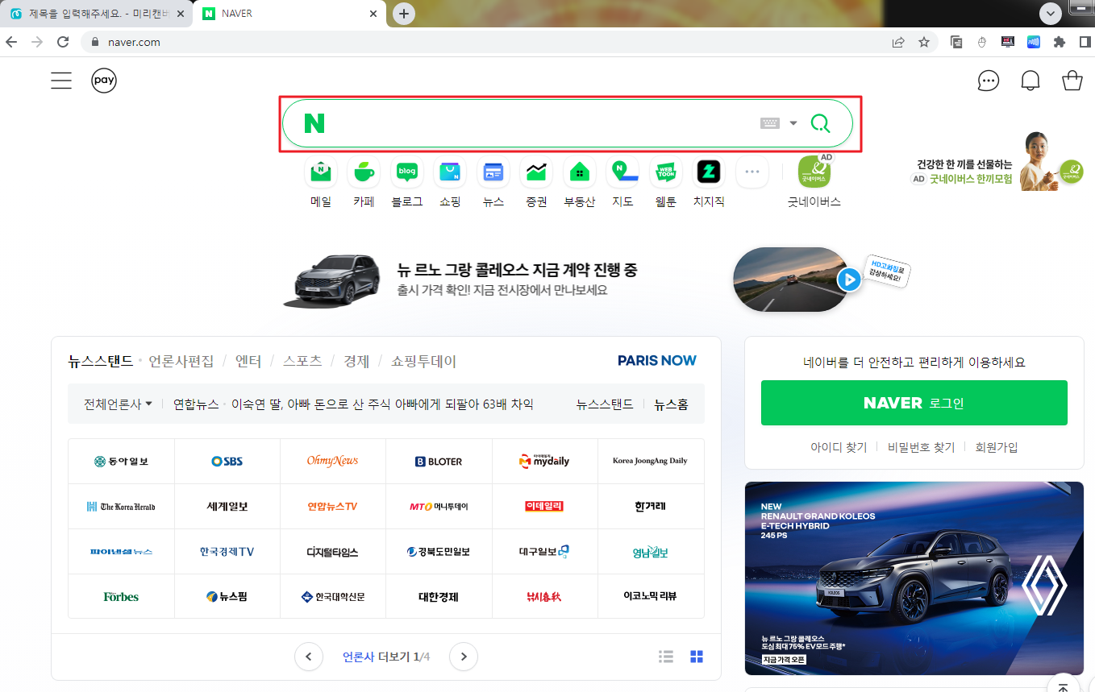Open the browser extensions puzzle icon

point(1060,42)
